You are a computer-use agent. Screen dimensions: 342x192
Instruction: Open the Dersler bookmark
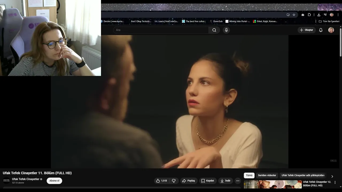113,21
